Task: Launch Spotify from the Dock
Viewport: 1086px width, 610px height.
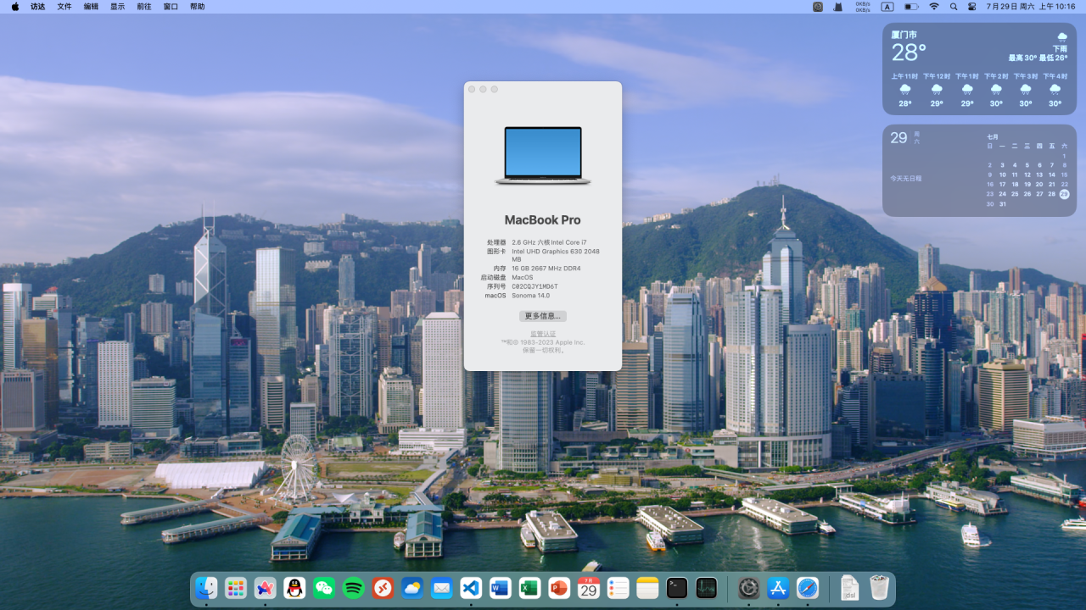Action: [x=354, y=588]
